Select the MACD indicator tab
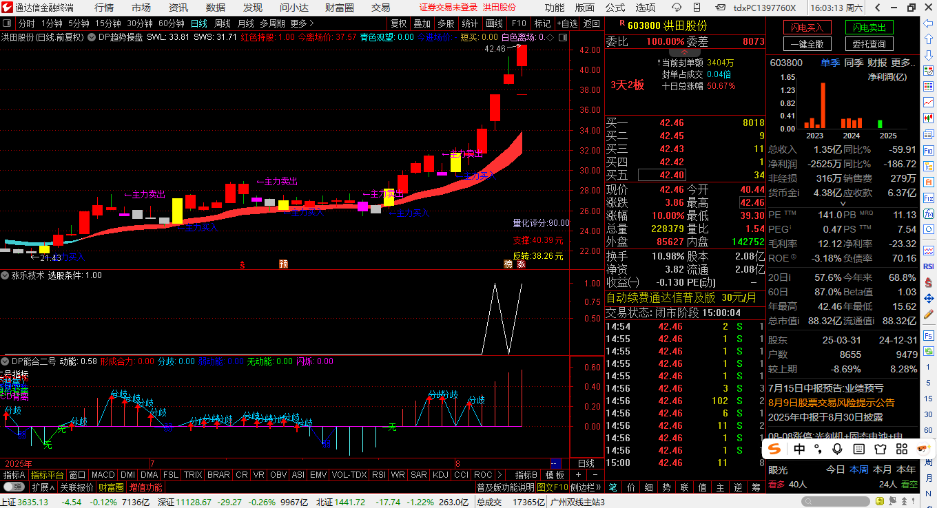The width and height of the screenshot is (937, 508). point(103,475)
